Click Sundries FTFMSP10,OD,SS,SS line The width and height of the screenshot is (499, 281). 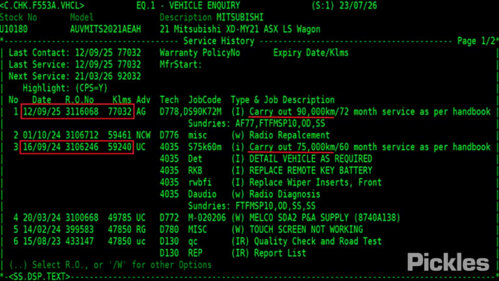[x=251, y=206]
